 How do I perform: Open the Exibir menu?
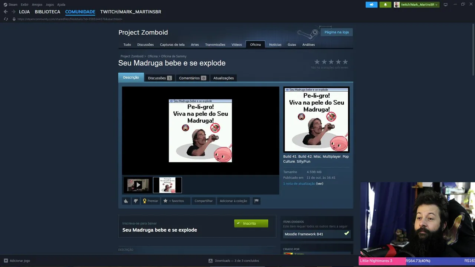pyautogui.click(x=24, y=4)
